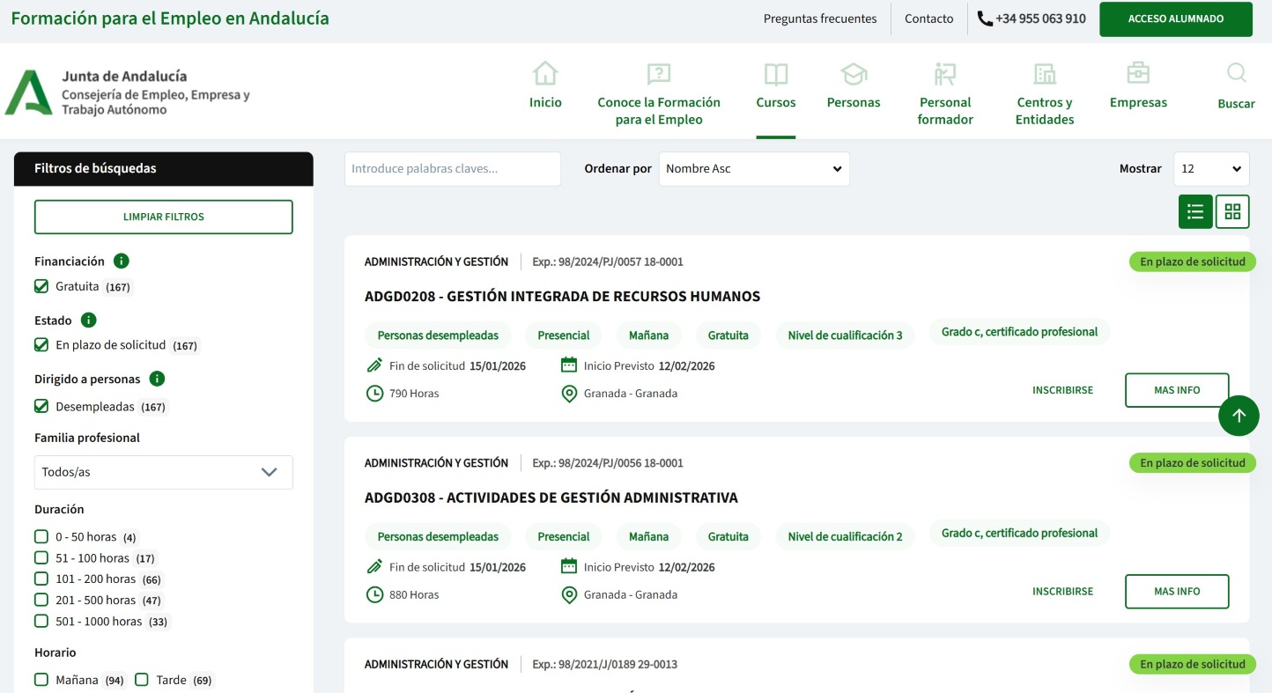Open the Mostrar results count dropdown
The height and width of the screenshot is (693, 1272).
pos(1211,169)
